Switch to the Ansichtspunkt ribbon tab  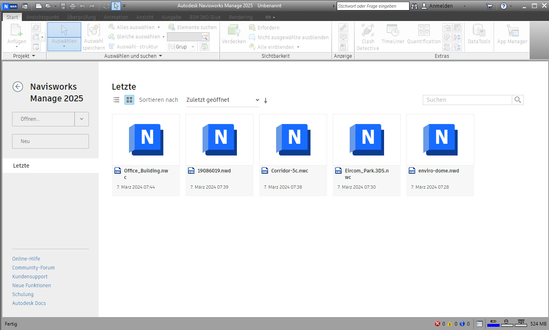pyautogui.click(x=42, y=17)
